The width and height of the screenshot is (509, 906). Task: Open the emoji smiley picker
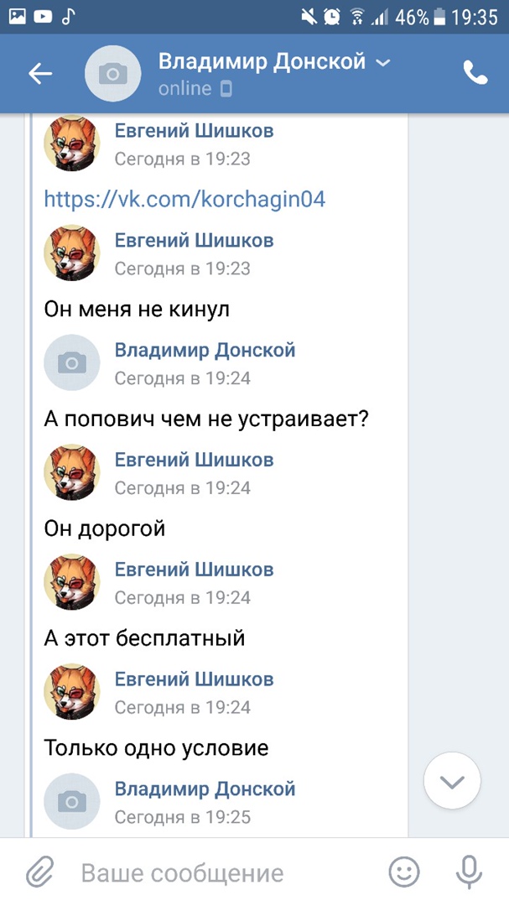pos(403,872)
